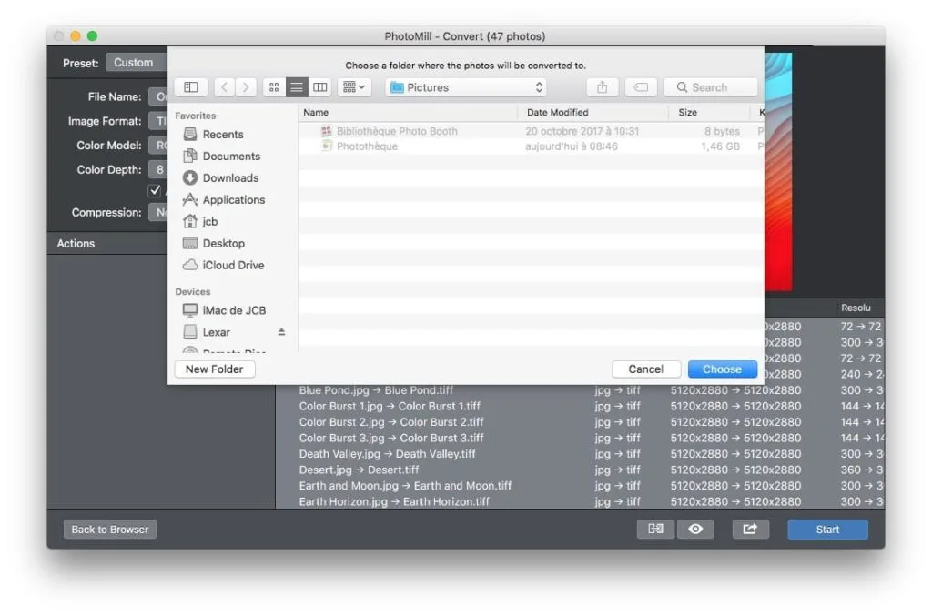Open the Image Format dropdown
Image resolution: width=932 pixels, height=616 pixels.
pos(160,120)
